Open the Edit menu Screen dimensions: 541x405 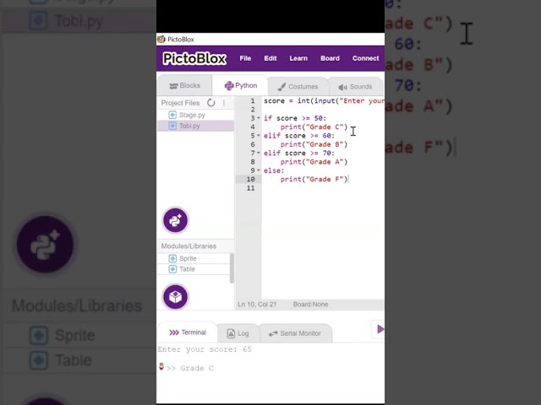point(270,58)
